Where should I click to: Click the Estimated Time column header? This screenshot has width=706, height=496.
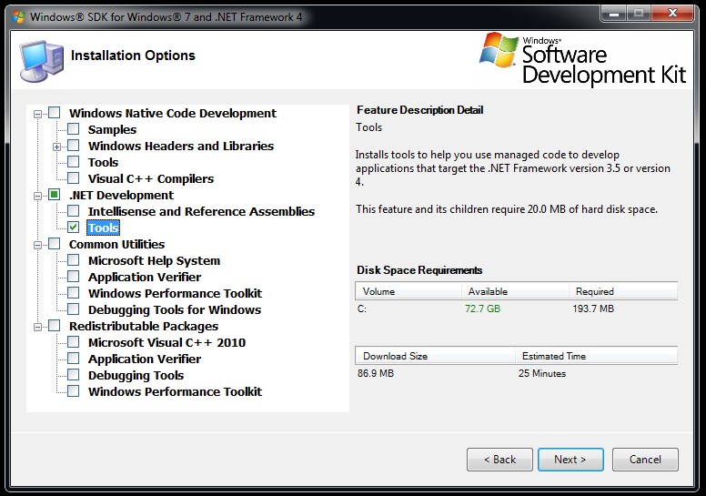596,356
